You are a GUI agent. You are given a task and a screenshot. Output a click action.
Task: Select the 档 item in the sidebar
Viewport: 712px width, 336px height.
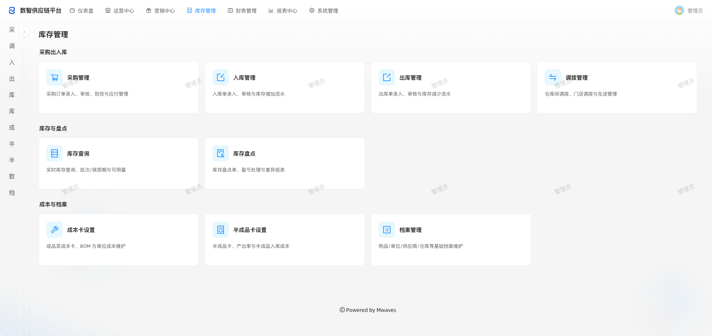[12, 193]
